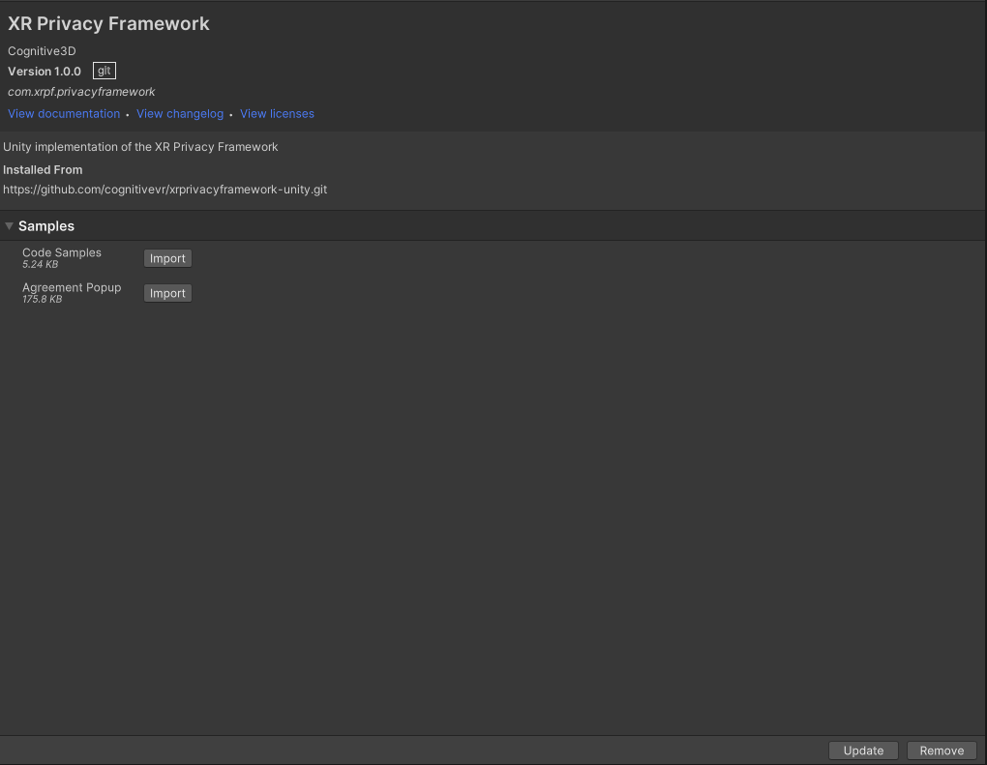Click the Version 1.0.0 label
The image size is (987, 765).
45,72
